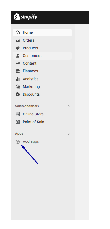Click the Add apps plus circle icon
The image size is (110, 229).
(18, 142)
